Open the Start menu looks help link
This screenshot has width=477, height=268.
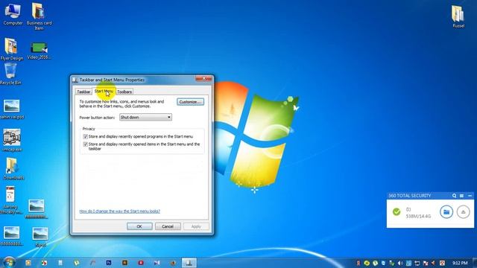pyautogui.click(x=119, y=211)
